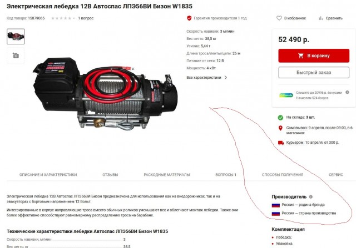356x248 pixels.
Task: Click the green bonus program logo
Action: click(286, 95)
